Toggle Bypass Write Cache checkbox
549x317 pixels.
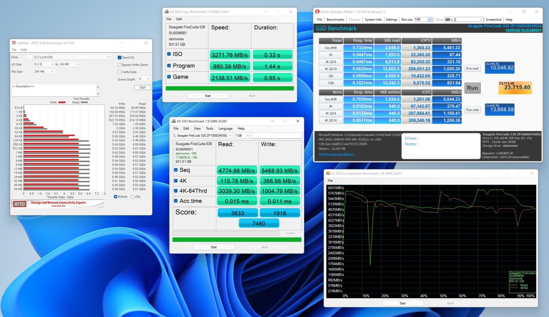119,65
